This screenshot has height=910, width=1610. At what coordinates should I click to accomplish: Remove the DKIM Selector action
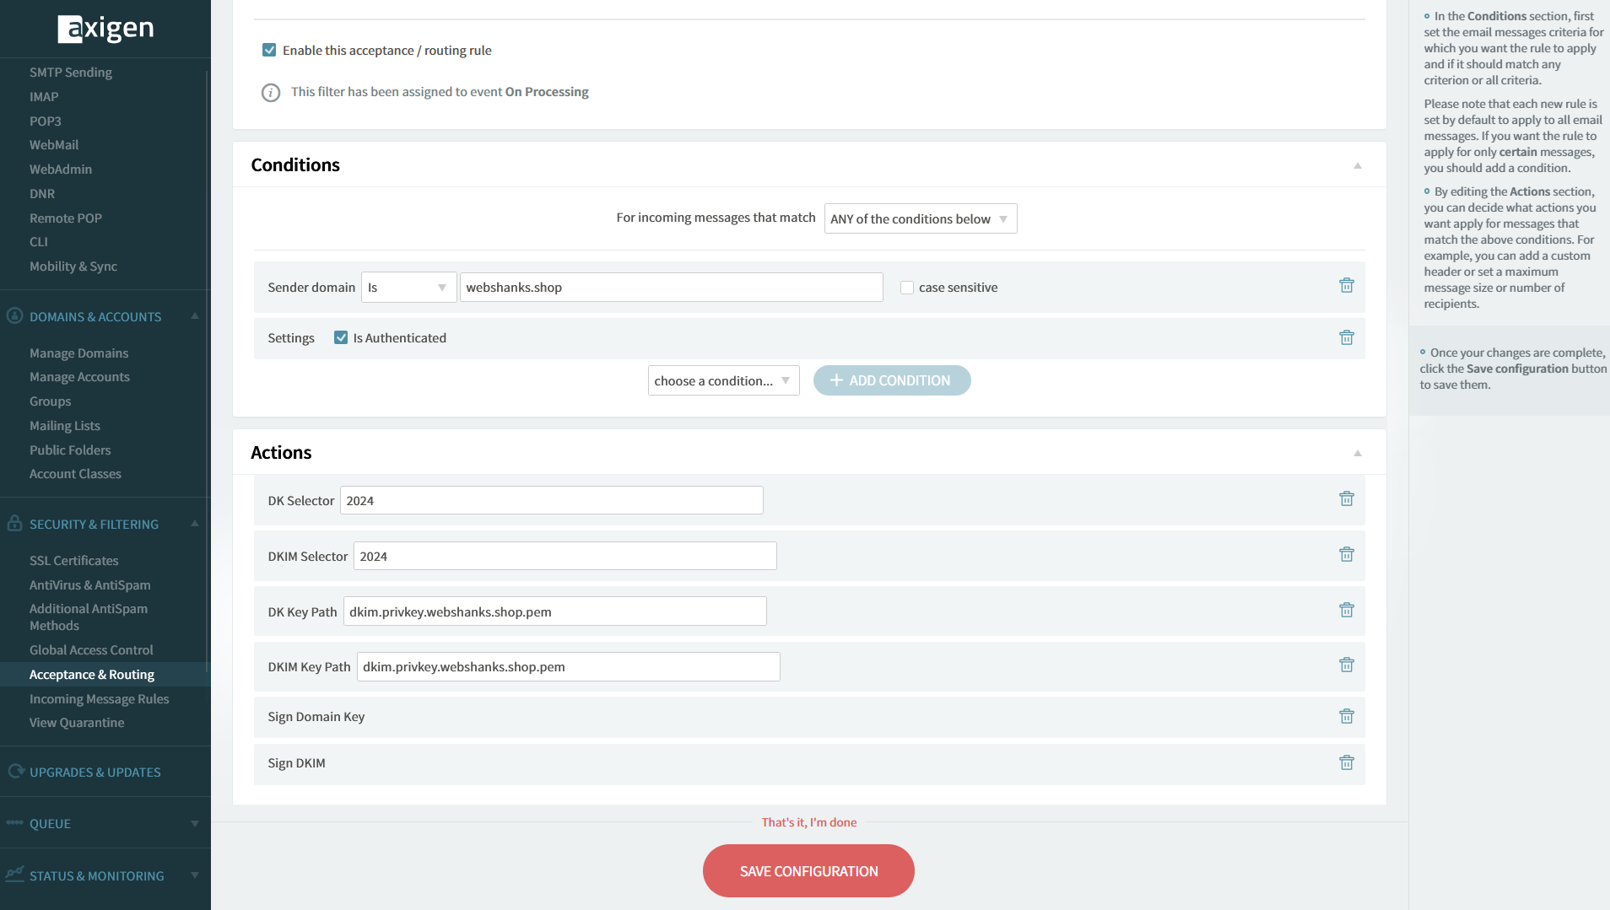(1347, 554)
